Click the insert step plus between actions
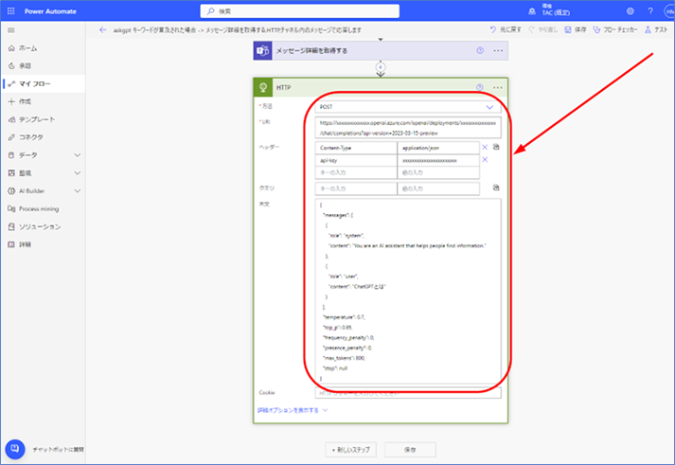The width and height of the screenshot is (675, 465). (x=381, y=67)
